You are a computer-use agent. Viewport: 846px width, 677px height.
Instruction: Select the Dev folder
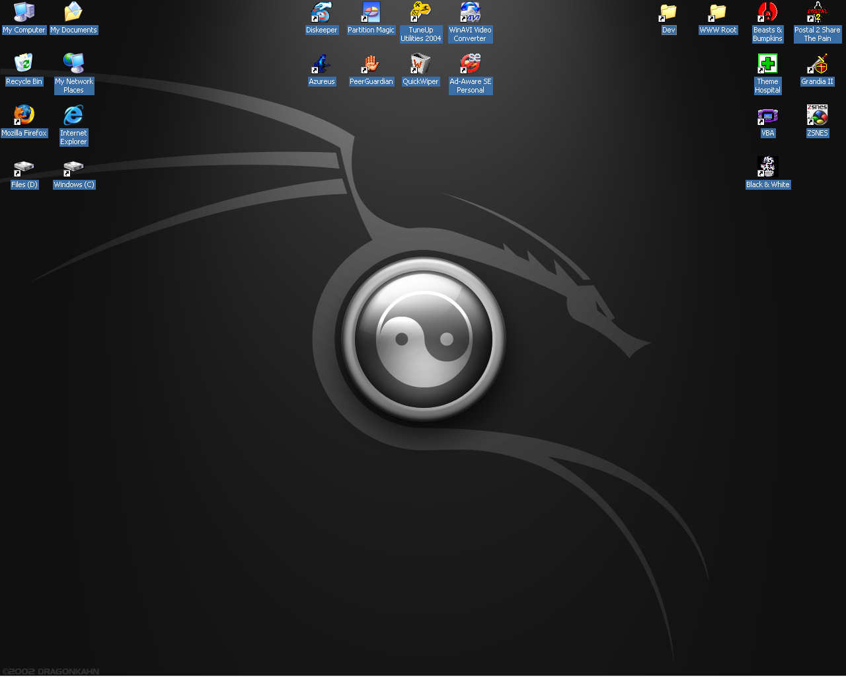(668, 12)
